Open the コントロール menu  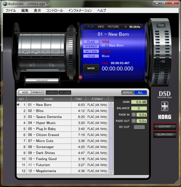point(55,11)
